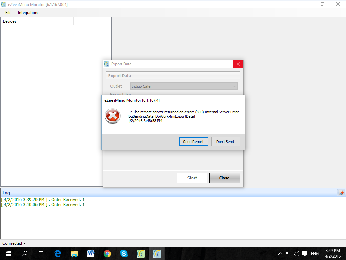Expand the Connected status dropdown arrow
This screenshot has width=346, height=260.
tap(25, 243)
